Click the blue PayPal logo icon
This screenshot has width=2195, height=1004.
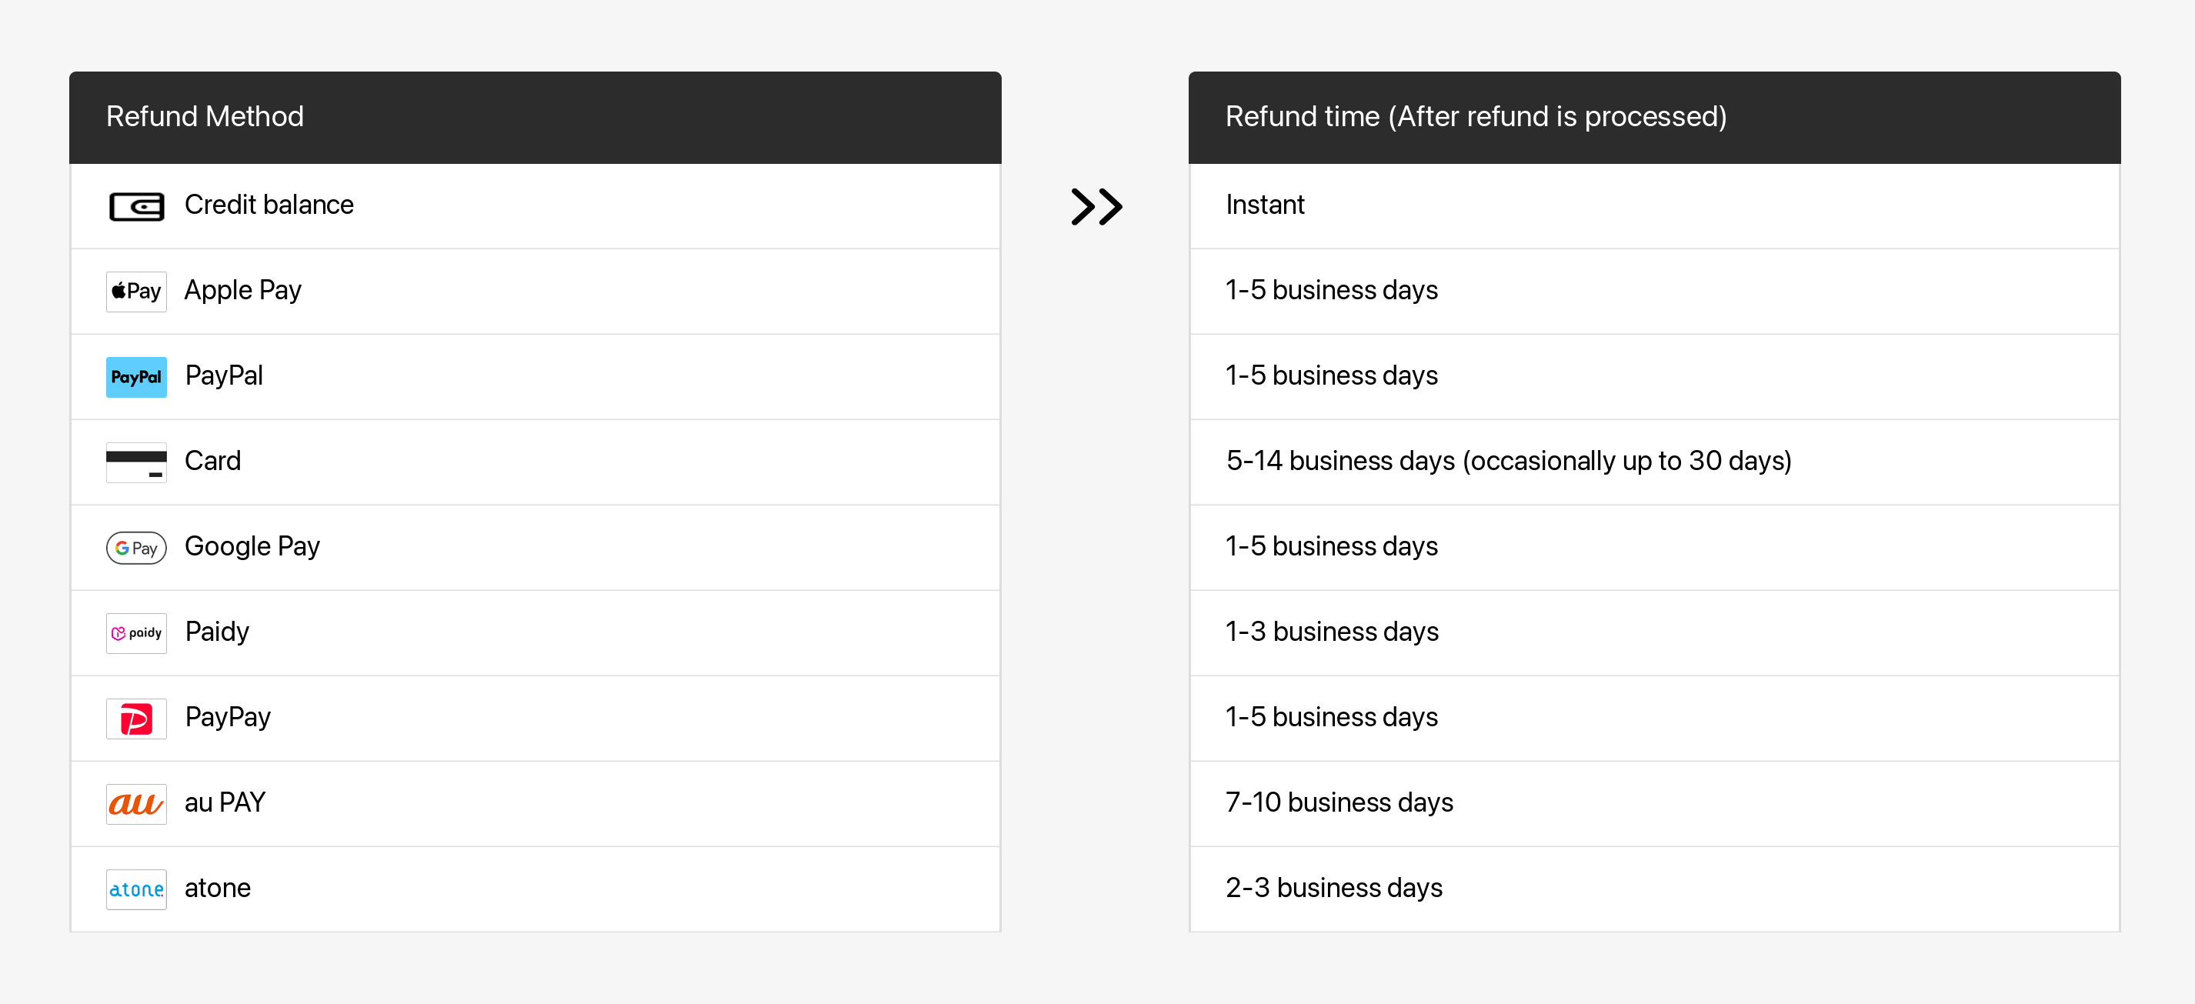pos(136,377)
